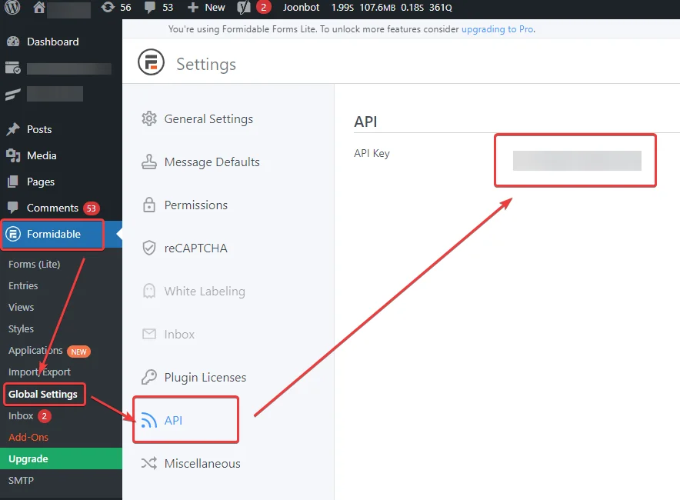The height and width of the screenshot is (500, 680).
Task: Select the Miscellaneous tab
Action: coord(202,463)
